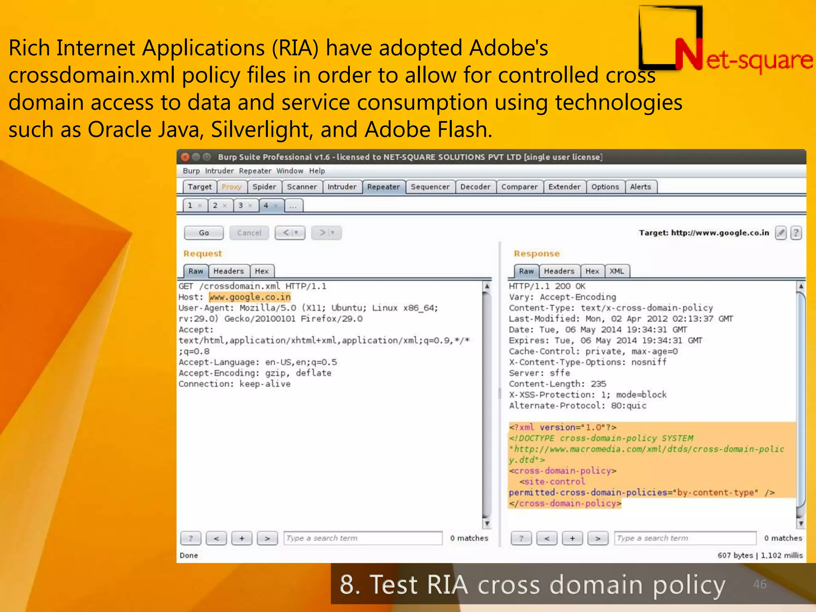The image size is (816, 612).
Task: Click the request search help '?' button
Action: 190,538
